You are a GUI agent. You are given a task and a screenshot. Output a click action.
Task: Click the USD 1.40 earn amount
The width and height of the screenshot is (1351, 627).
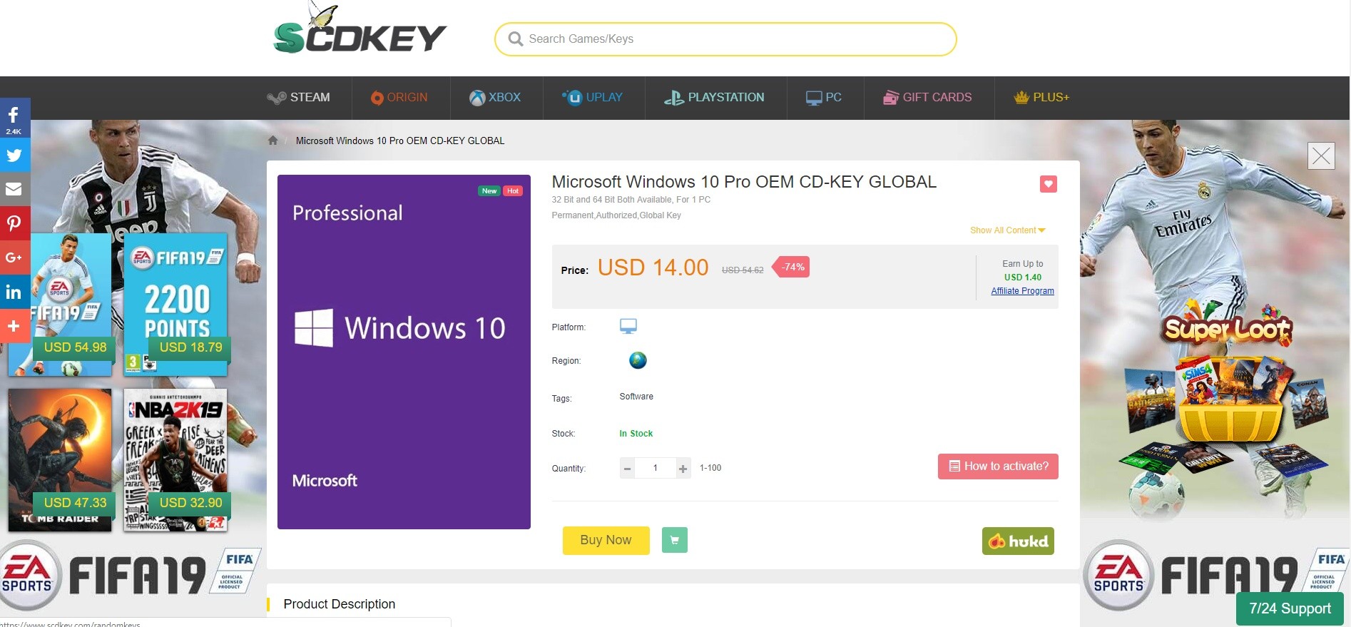pos(1023,277)
